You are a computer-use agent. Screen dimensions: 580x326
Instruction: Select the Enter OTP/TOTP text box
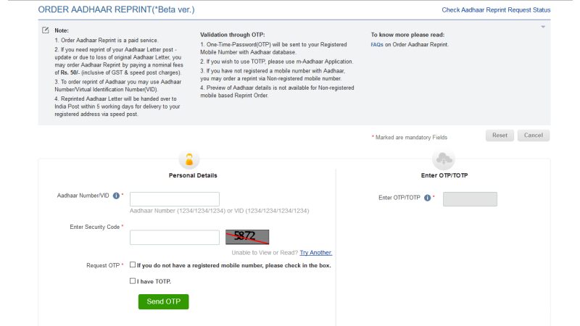(470, 198)
